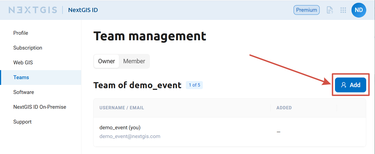Open the ND user avatar menu
The width and height of the screenshot is (375, 154).
359,10
